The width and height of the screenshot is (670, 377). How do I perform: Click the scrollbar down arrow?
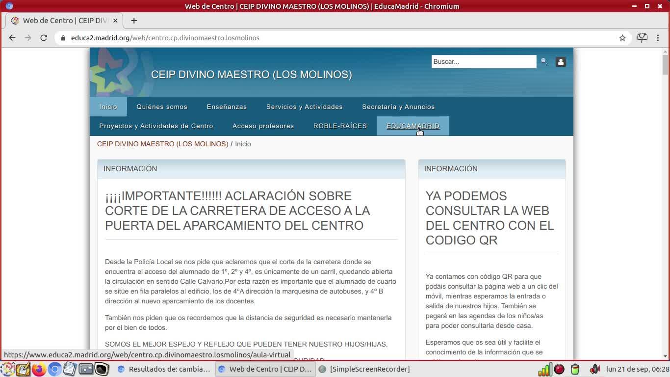[665, 356]
